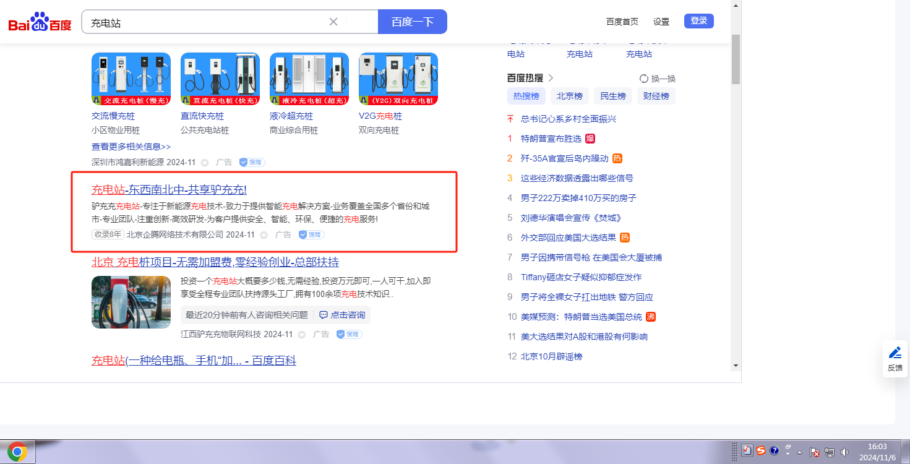Open result 充电站-东西南北中-共享驴充充!
The image size is (910, 464).
(169, 190)
